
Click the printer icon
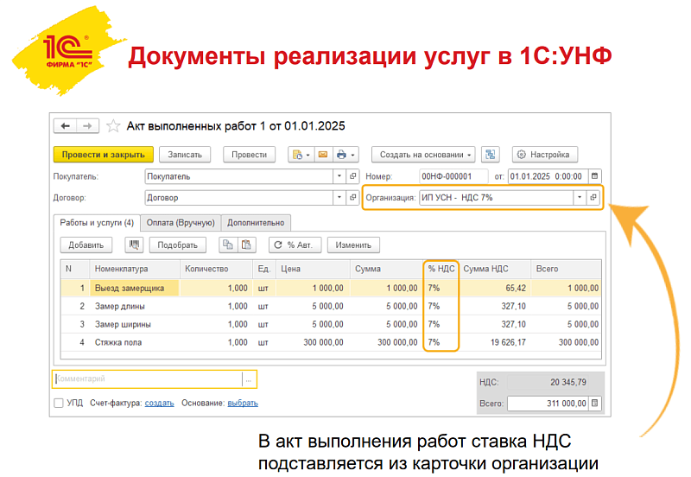pos(341,155)
